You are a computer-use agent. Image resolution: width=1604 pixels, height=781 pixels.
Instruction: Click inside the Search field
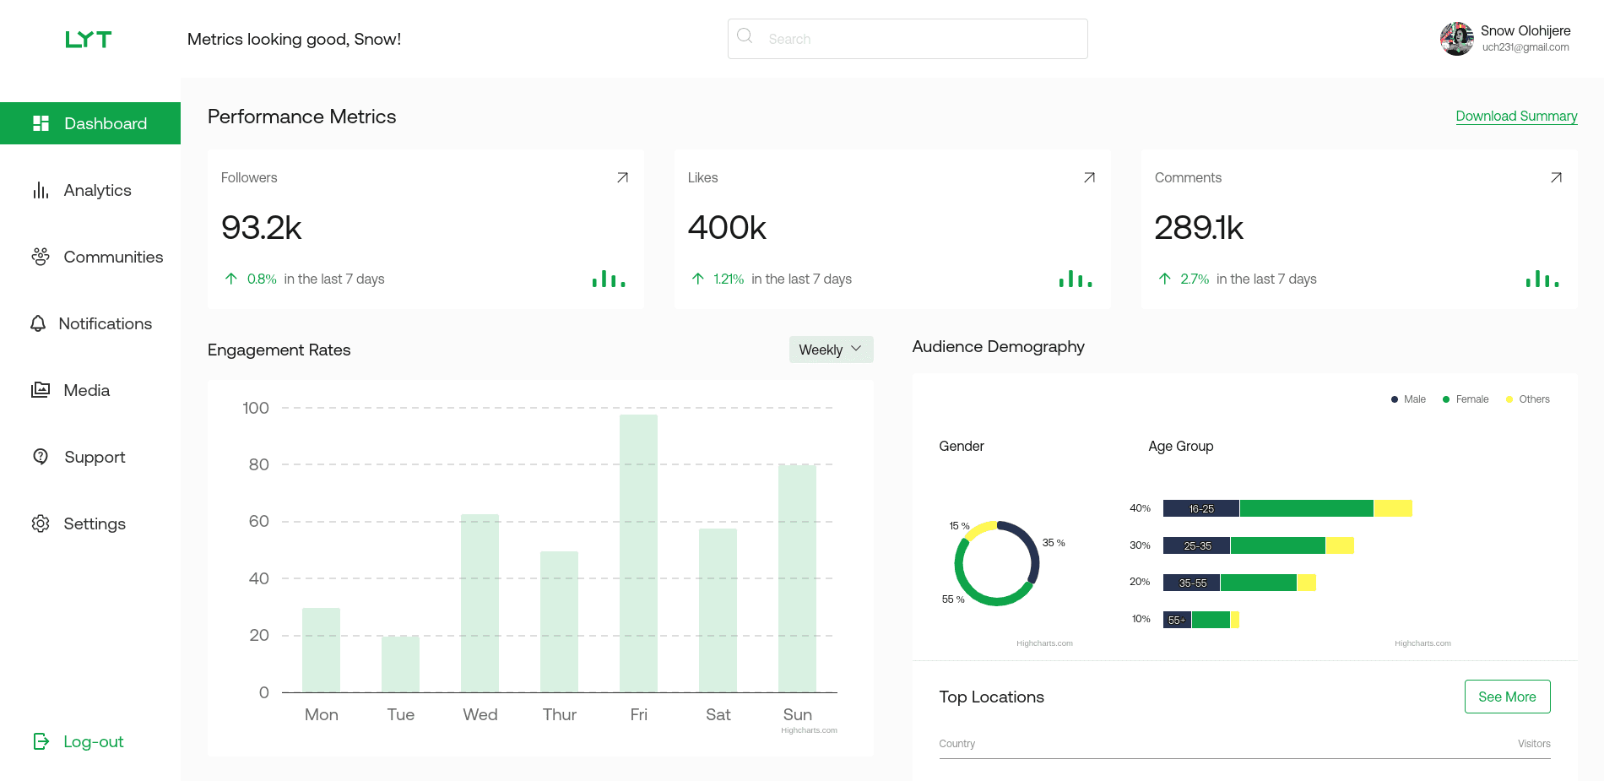pyautogui.click(x=908, y=38)
